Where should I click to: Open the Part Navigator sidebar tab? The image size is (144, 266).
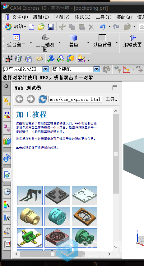pos(7,128)
